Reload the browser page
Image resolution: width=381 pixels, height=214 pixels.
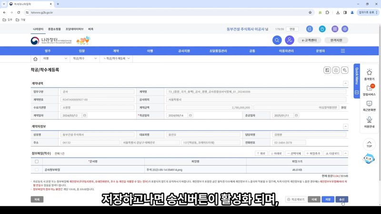point(19,12)
